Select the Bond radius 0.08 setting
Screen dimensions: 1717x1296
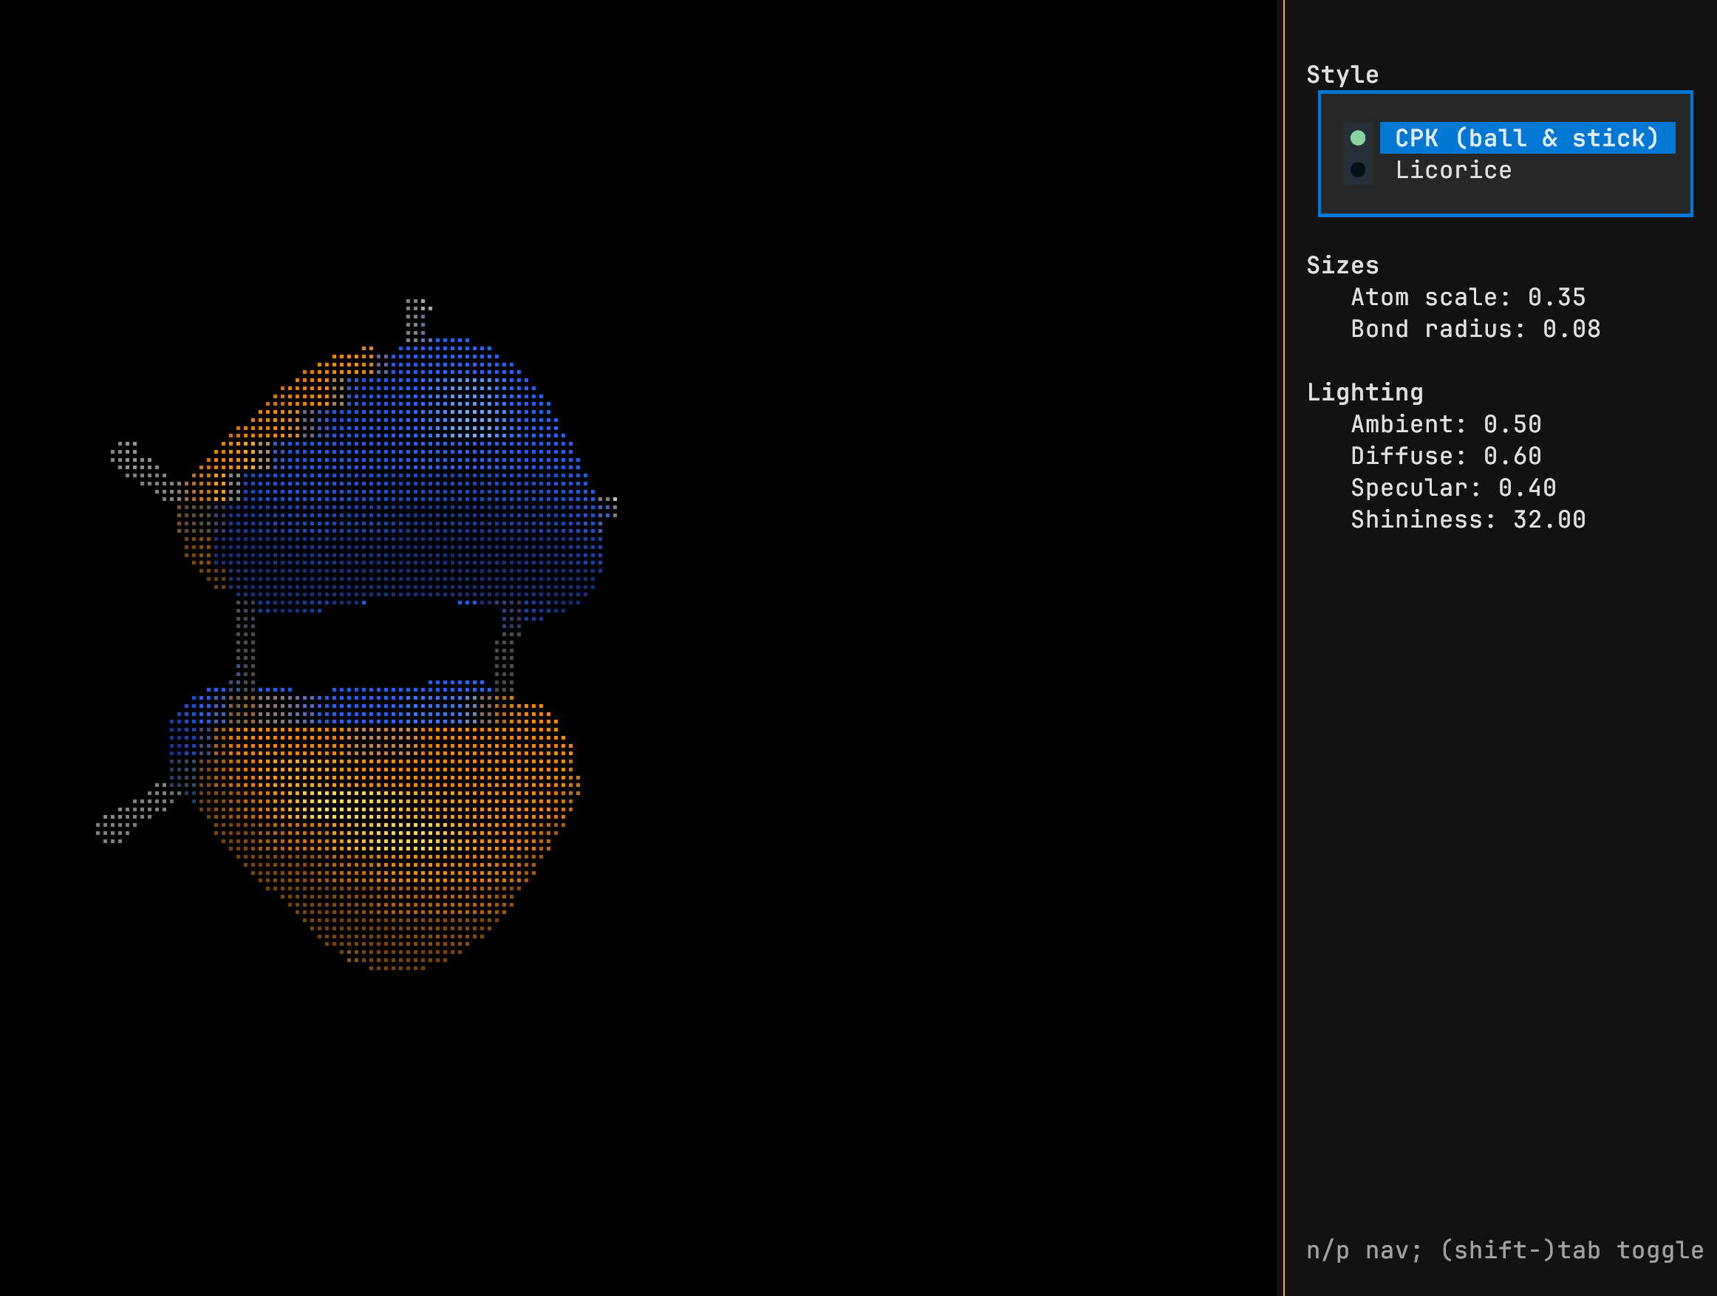(1475, 330)
